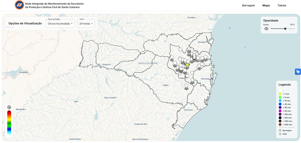Image resolution: width=301 pixels, height=143 pixels.
Task: Toggle radar visibility with the eye icon
Action: (x=266, y=28)
